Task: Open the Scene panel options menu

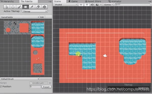Action: pos(150,2)
